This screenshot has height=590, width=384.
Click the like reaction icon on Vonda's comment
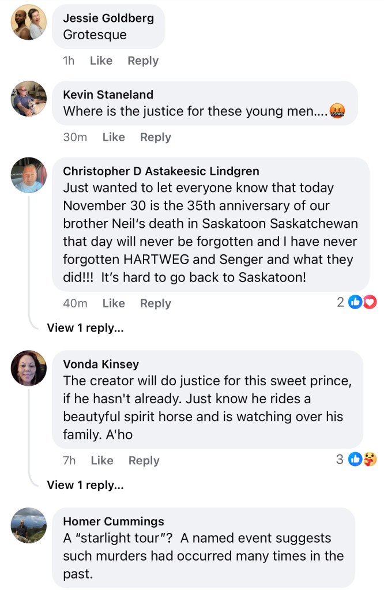pyautogui.click(x=356, y=459)
